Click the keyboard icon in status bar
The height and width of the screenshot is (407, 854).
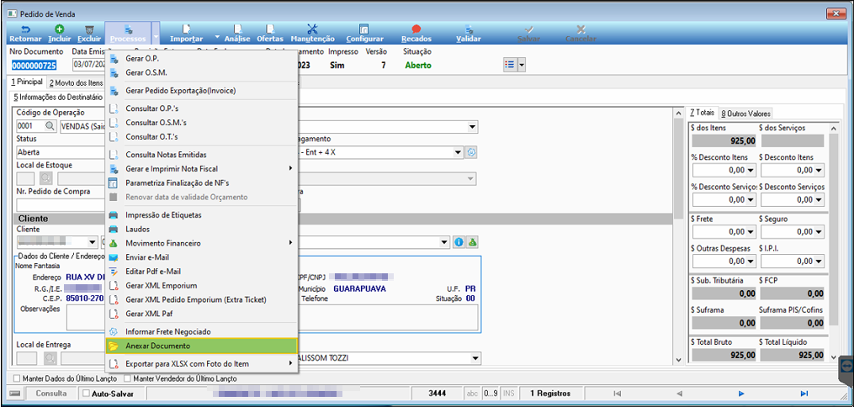(15, 394)
